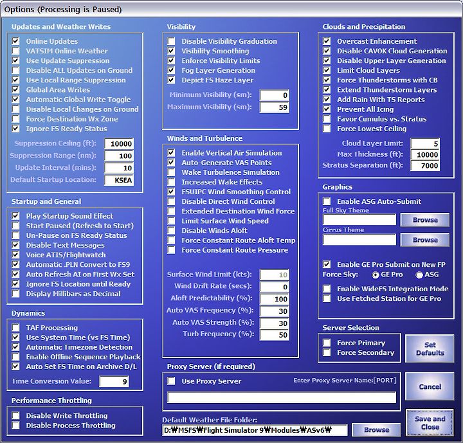Image resolution: width=463 pixels, height=443 pixels.
Task: Toggle Automatic Timezone Detection
Action: (x=15, y=347)
